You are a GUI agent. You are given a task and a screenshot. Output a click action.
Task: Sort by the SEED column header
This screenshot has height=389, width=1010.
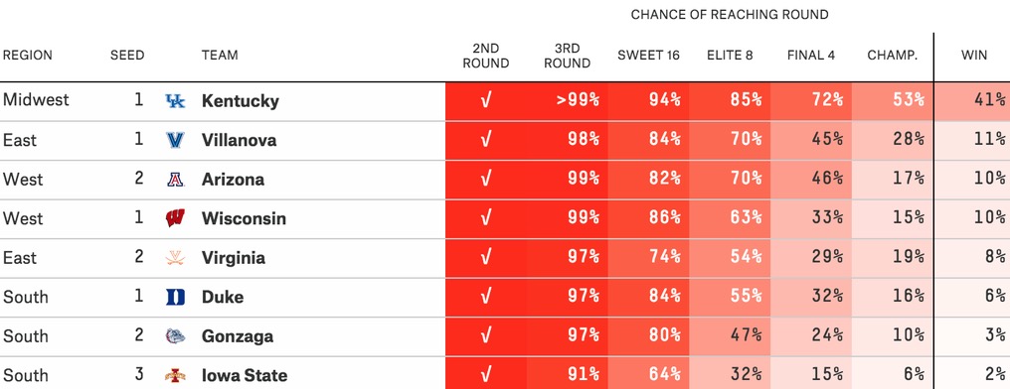127,56
